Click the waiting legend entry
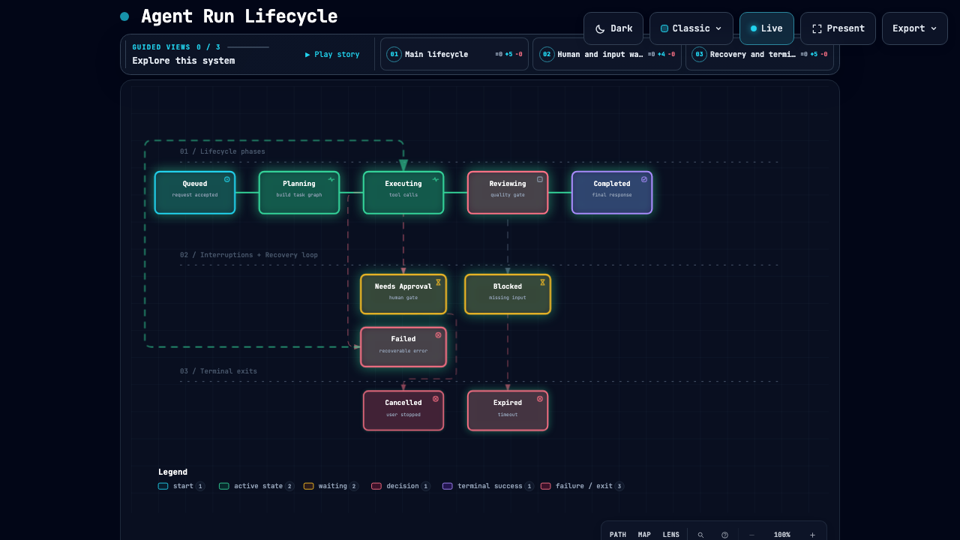Image resolution: width=960 pixels, height=540 pixels. click(x=331, y=486)
